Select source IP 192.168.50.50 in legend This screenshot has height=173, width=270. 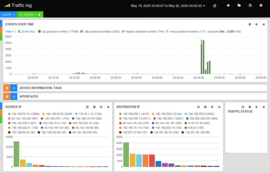[x=57, y=114]
